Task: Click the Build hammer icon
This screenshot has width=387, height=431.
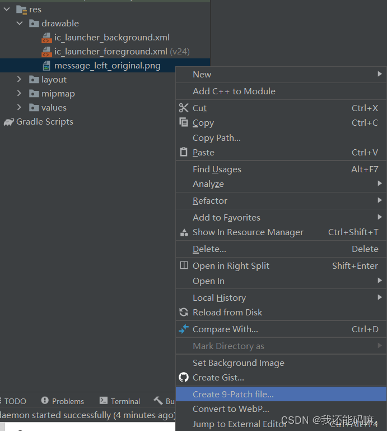Action: (x=158, y=401)
